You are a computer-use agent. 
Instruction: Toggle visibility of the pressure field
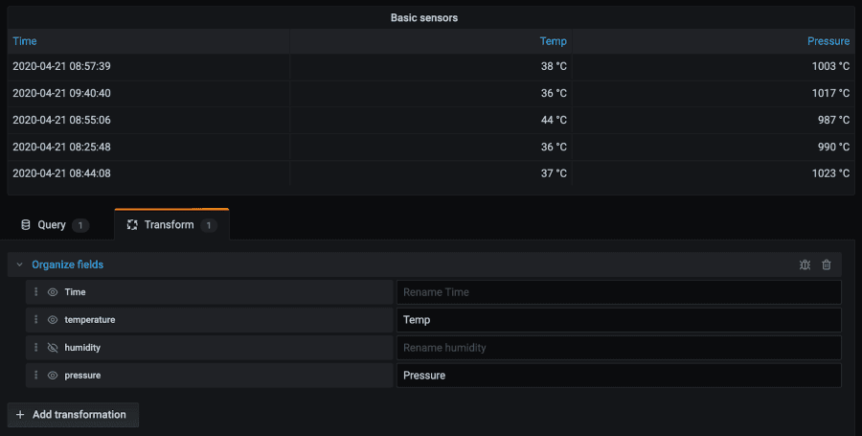(53, 376)
